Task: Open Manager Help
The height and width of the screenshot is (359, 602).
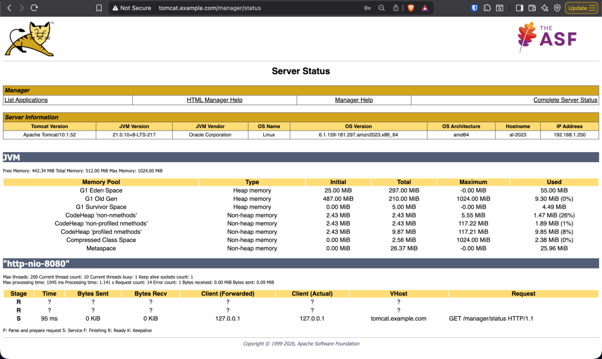Action: pyautogui.click(x=354, y=100)
